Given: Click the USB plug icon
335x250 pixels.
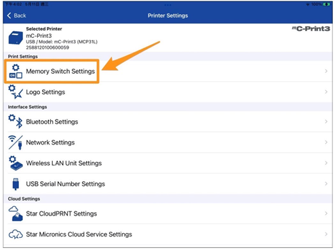Looking at the screenshot, I should (16, 184).
